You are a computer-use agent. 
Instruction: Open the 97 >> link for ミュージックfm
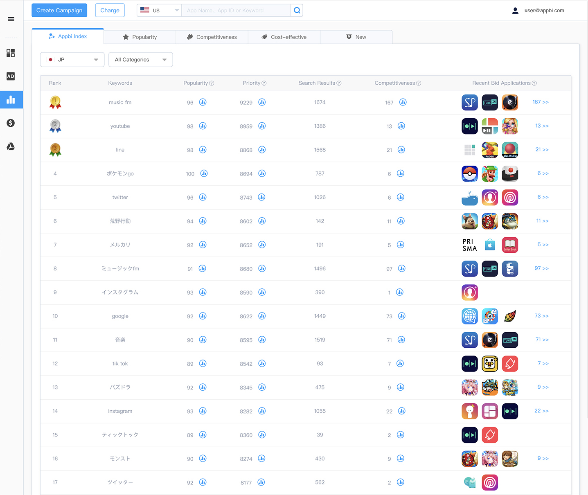[542, 268]
